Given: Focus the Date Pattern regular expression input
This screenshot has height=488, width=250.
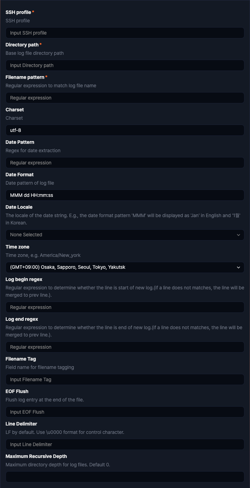Looking at the screenshot, I should (x=125, y=163).
